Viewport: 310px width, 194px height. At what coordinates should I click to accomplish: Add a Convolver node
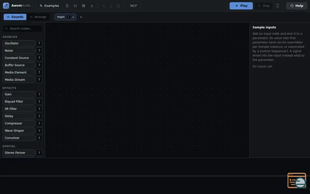click(x=19, y=138)
